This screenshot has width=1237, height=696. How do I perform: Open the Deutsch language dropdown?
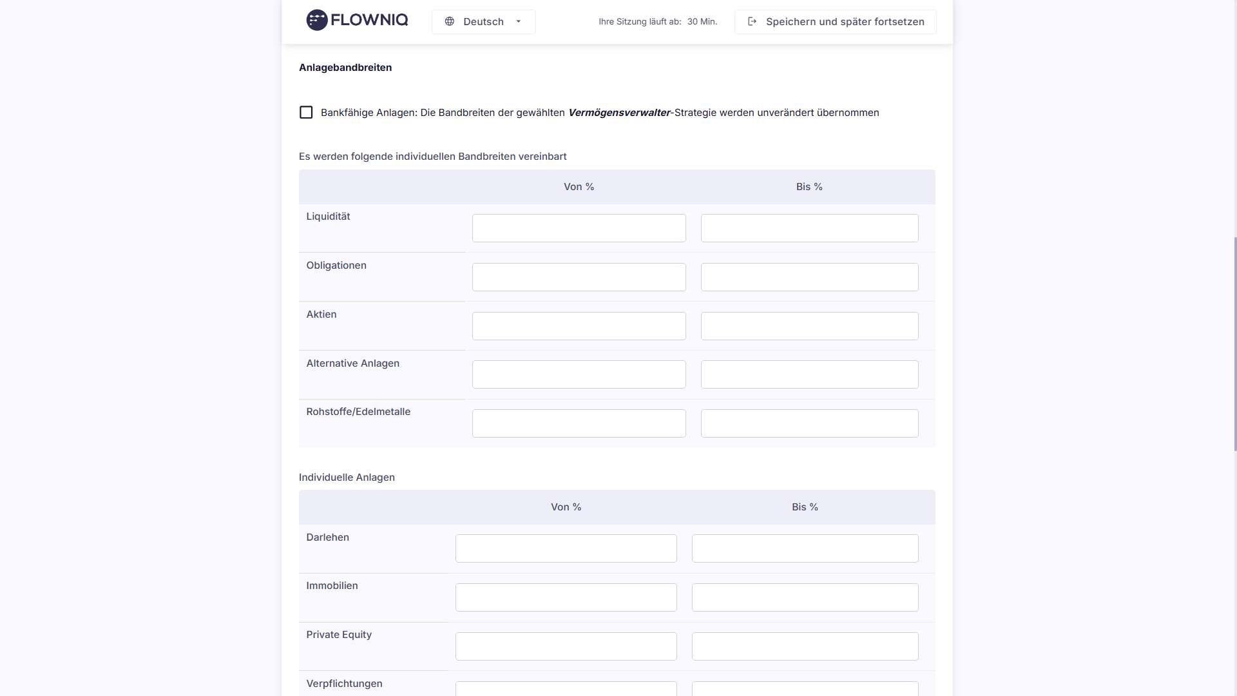tap(483, 22)
